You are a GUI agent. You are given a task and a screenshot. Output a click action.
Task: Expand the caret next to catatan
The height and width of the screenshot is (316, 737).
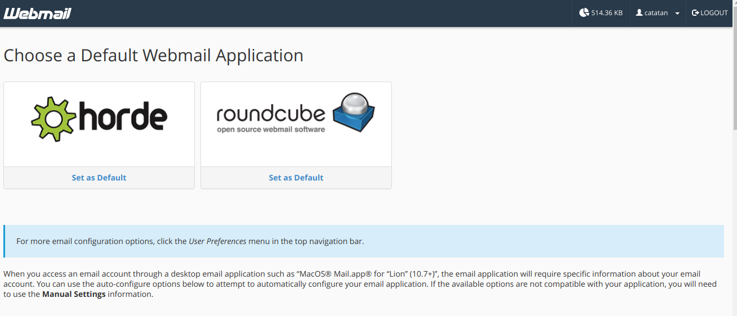[x=677, y=13]
